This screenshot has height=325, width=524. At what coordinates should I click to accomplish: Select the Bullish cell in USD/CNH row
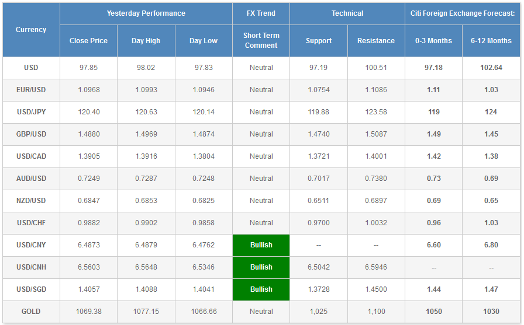click(261, 267)
